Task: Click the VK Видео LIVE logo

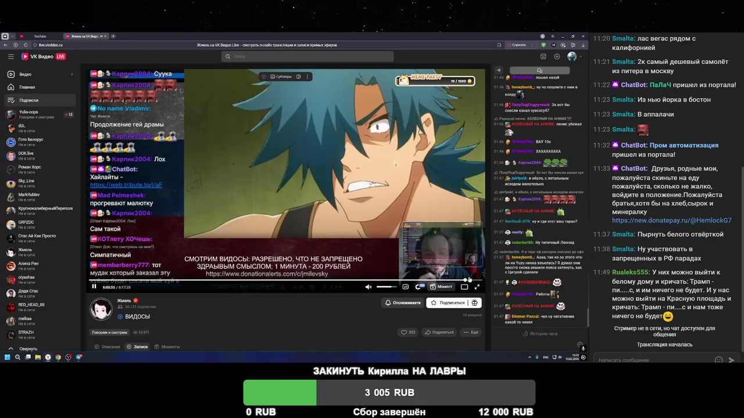Action: click(x=44, y=56)
